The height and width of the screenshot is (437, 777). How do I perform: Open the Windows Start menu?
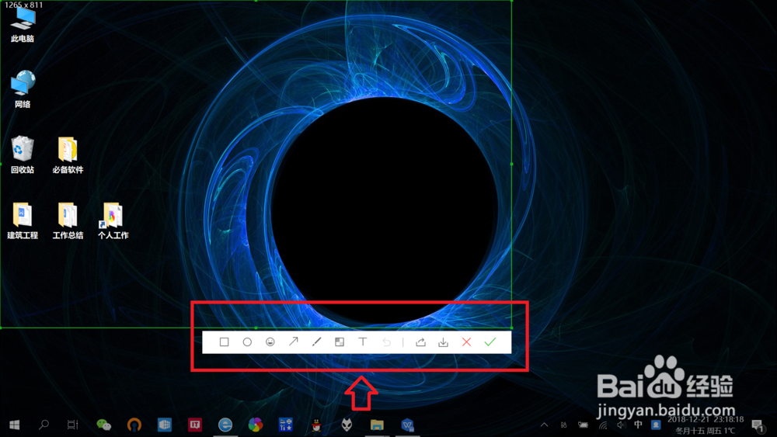[14, 425]
